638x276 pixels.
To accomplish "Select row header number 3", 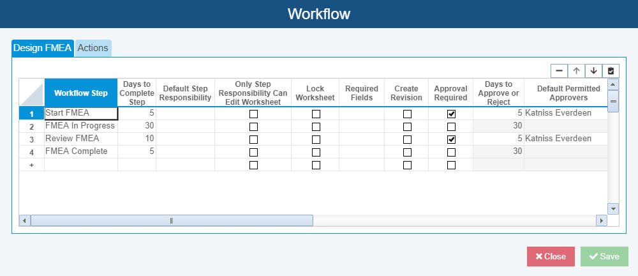I will [x=32, y=139].
